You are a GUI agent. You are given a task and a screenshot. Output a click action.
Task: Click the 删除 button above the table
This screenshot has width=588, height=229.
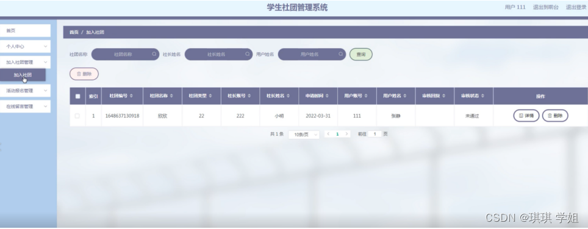(84, 74)
